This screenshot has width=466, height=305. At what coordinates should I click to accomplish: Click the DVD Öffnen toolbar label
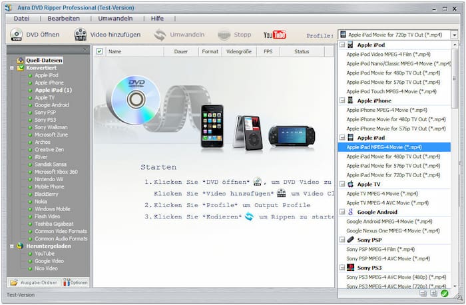(43, 35)
